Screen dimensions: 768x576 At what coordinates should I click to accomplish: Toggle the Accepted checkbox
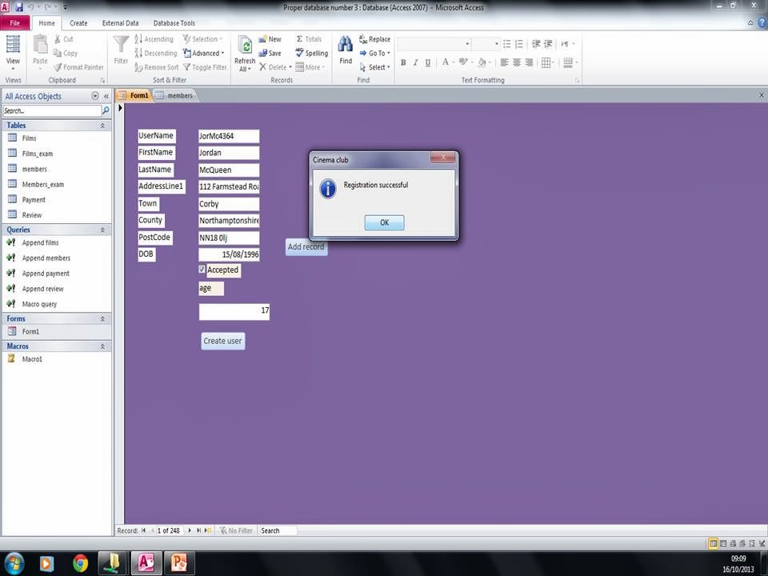click(x=202, y=269)
